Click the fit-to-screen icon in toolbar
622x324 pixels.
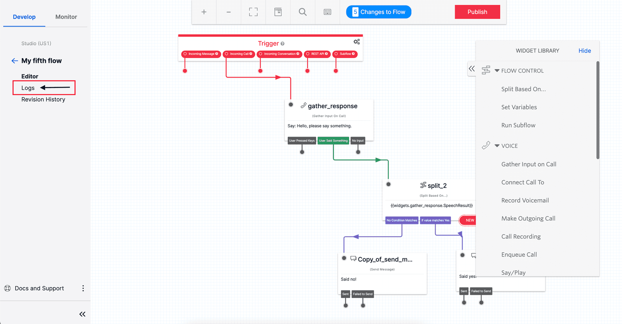click(253, 12)
